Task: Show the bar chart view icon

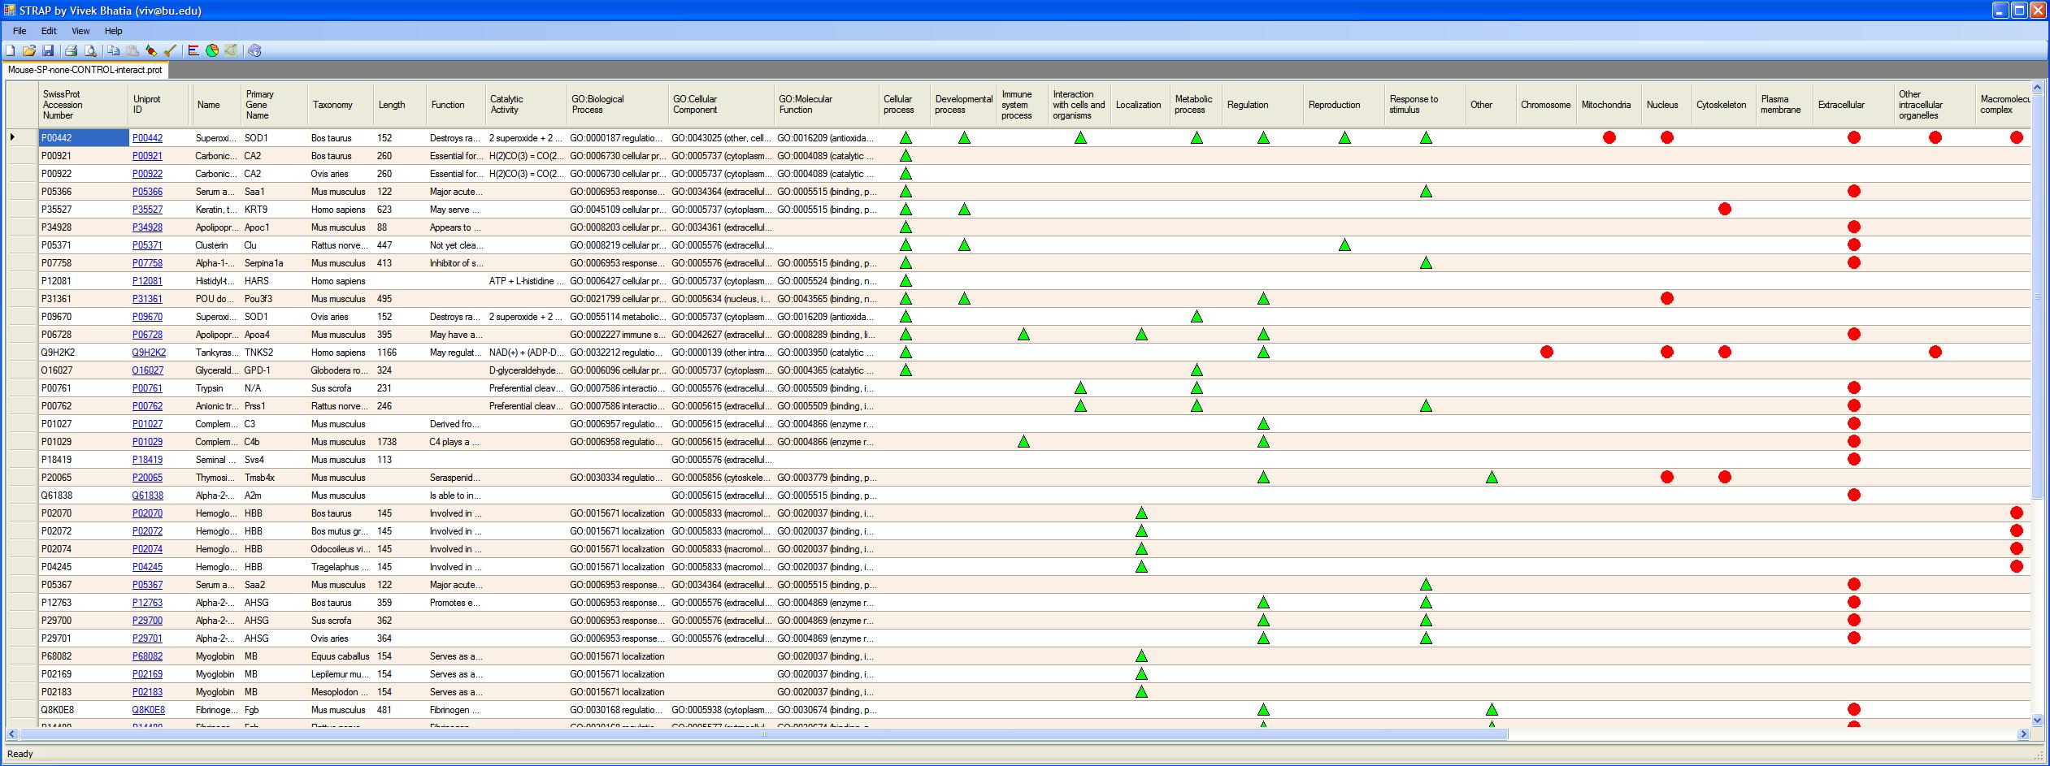Action: point(193,50)
